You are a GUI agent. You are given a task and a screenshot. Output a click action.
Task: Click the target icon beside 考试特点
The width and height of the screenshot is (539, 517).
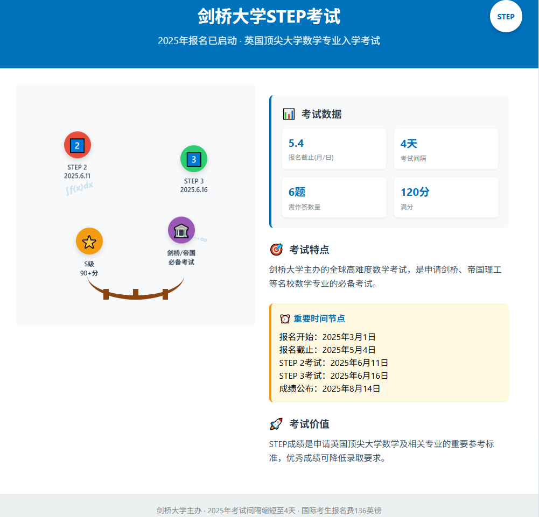click(276, 250)
